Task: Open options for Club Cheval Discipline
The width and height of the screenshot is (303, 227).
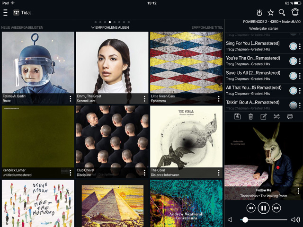Action: (x=144, y=173)
